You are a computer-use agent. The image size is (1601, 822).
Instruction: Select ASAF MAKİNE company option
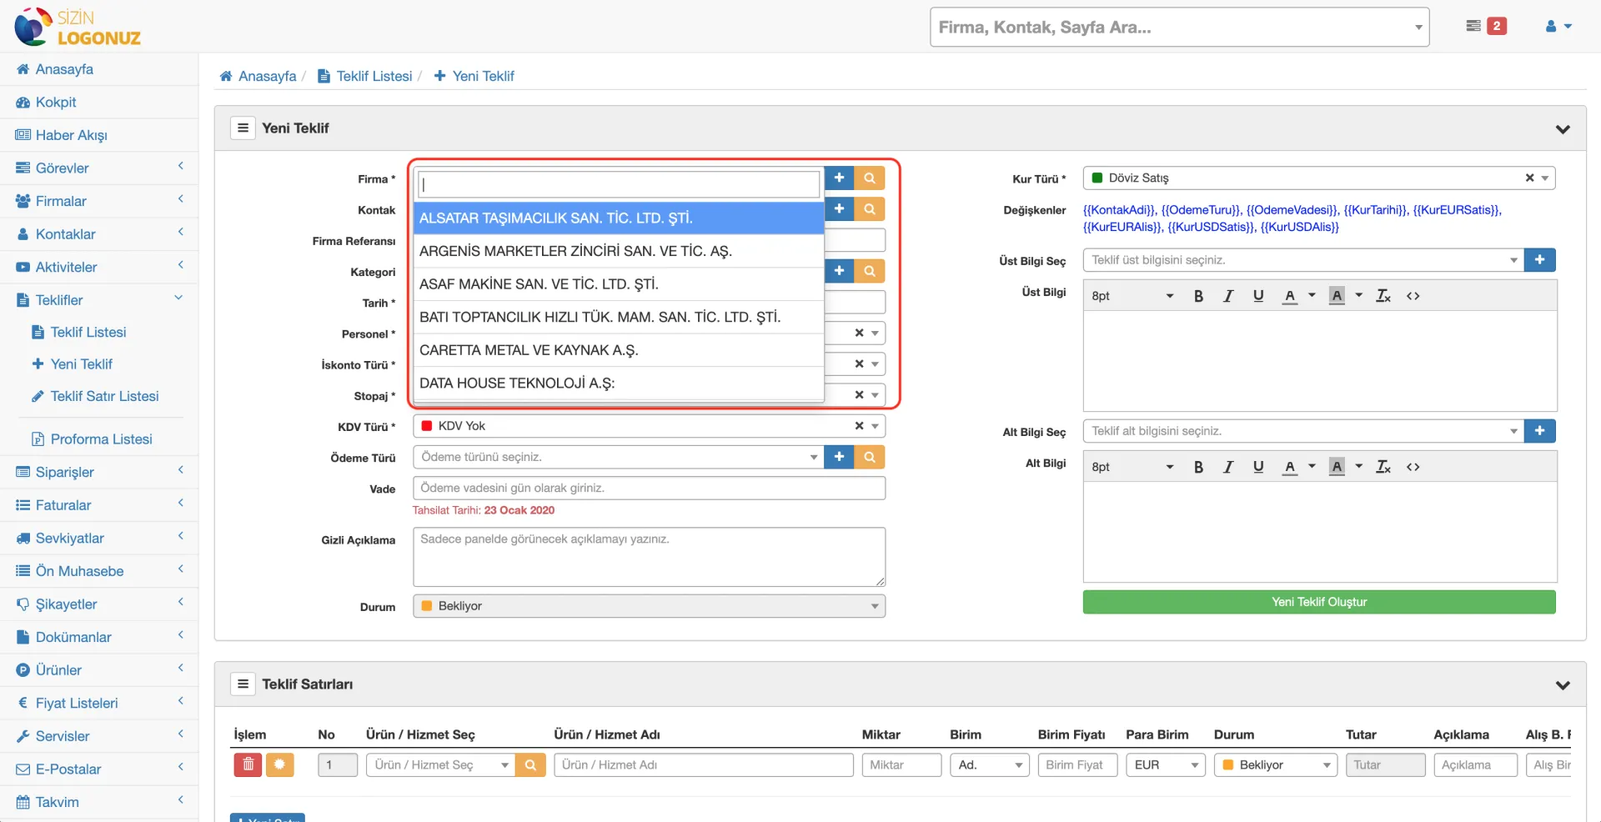[619, 284]
